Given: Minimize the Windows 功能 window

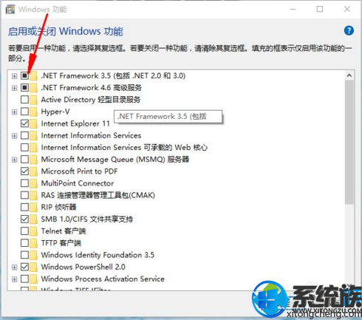Looking at the screenshot, I should (x=293, y=10).
